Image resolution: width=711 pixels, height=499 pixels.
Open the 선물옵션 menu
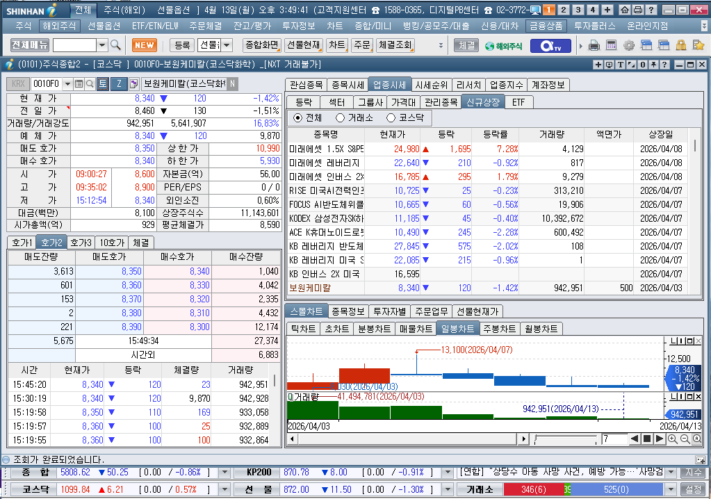click(104, 26)
